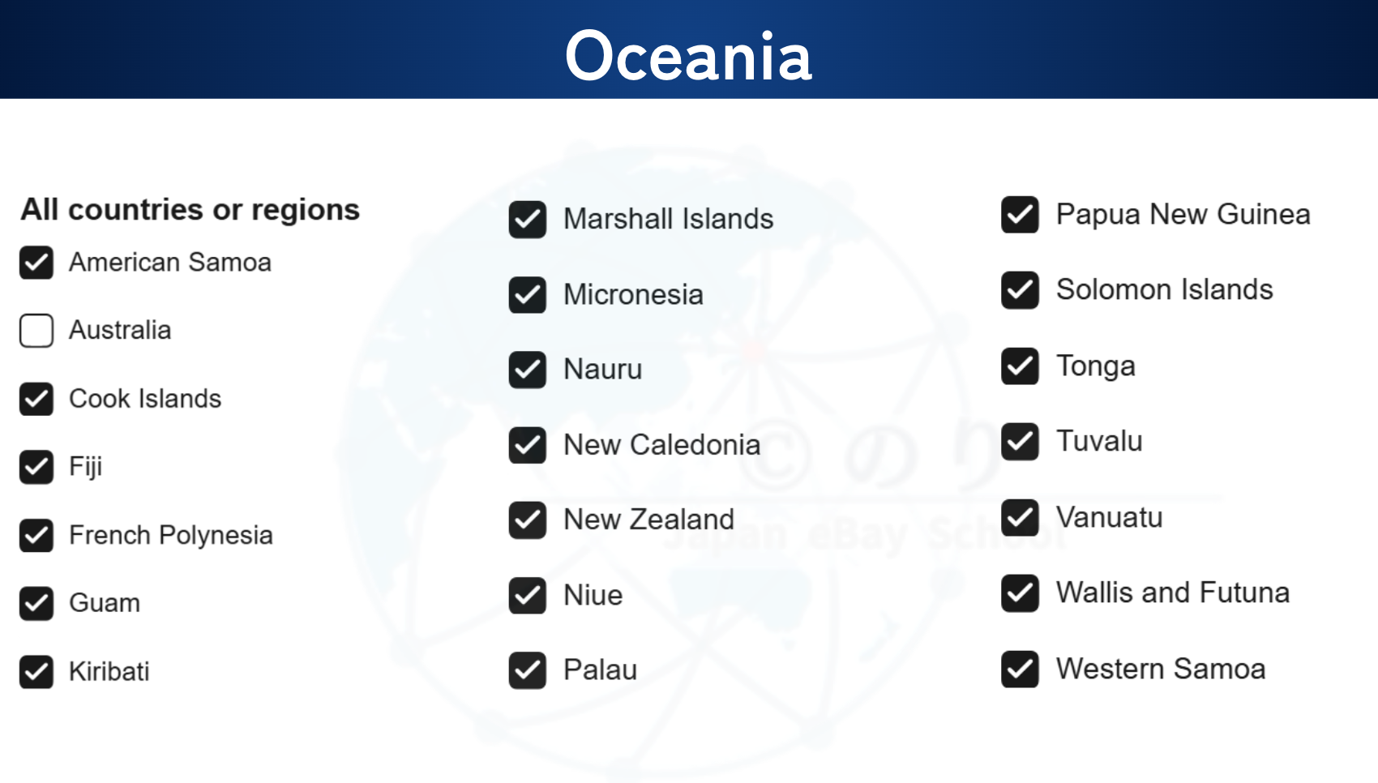
Task: Deselect the New Zealand checkbox
Action: 528,520
